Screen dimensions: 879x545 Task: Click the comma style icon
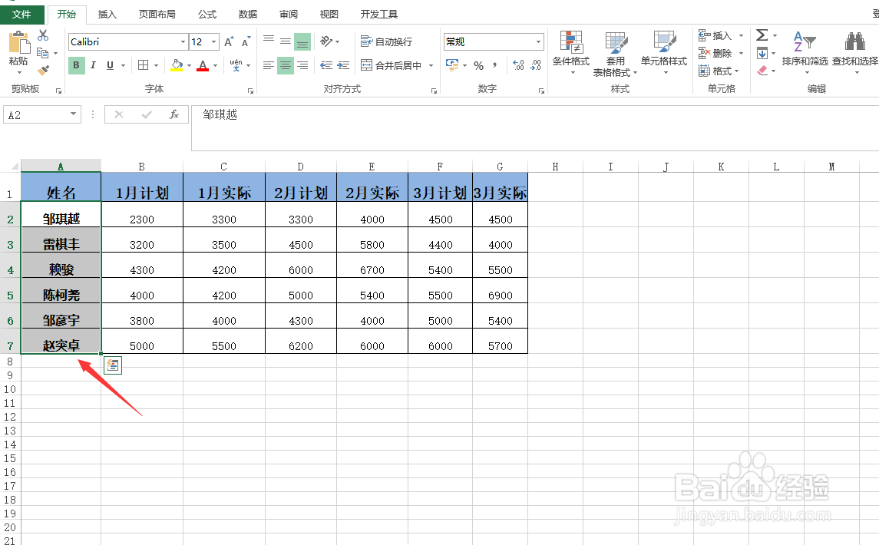494,65
